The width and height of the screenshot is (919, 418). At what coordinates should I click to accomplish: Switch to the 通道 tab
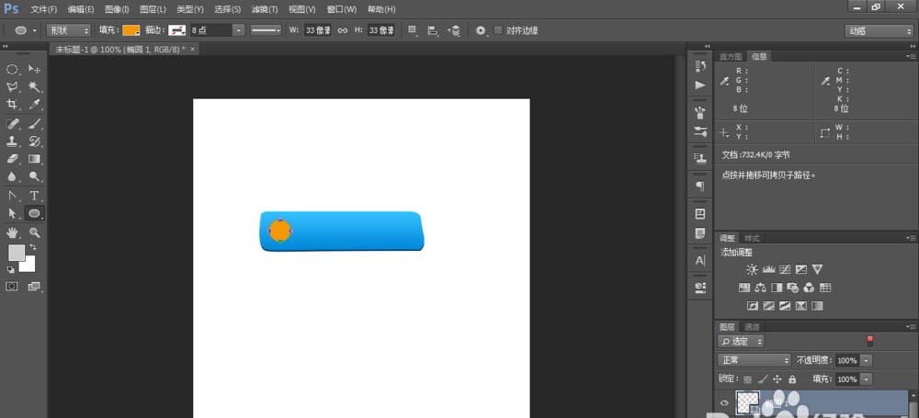click(752, 326)
